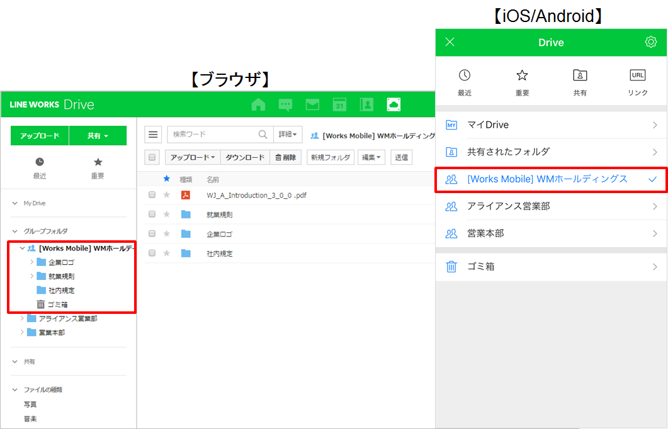
Task: Open the Home icon in top bar
Action: click(258, 104)
